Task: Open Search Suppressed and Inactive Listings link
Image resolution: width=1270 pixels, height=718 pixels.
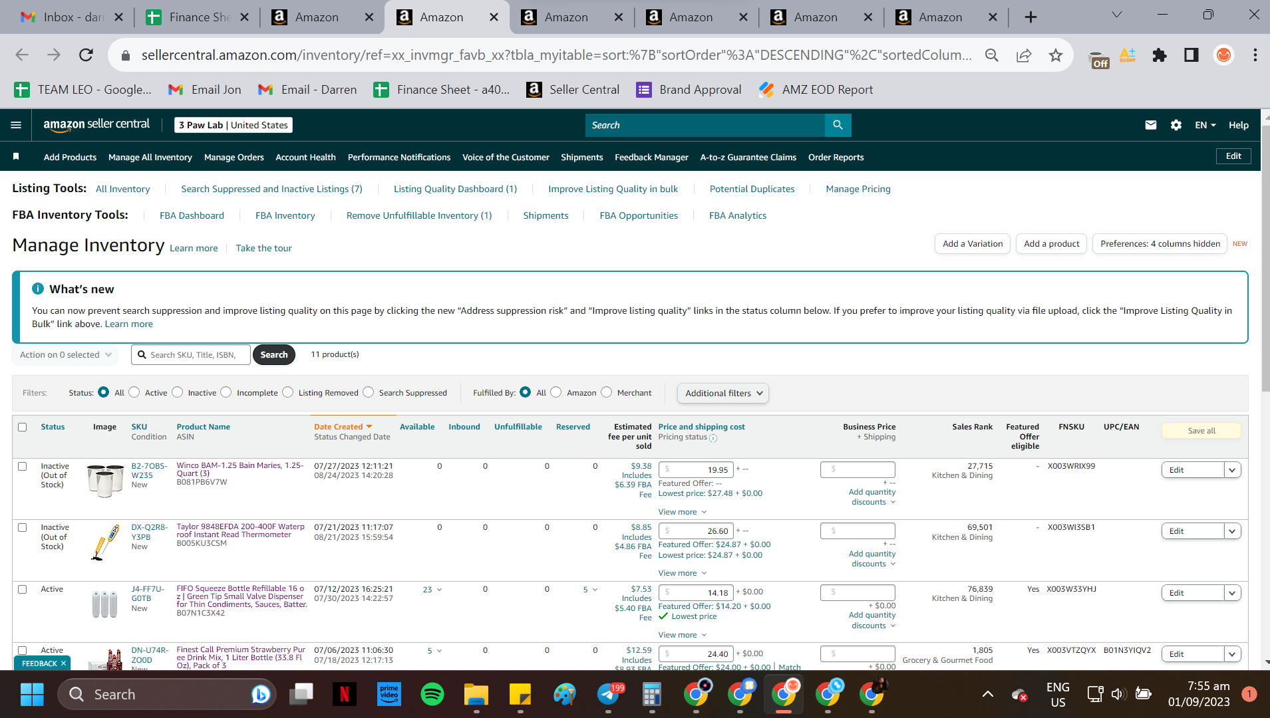Action: [x=271, y=189]
